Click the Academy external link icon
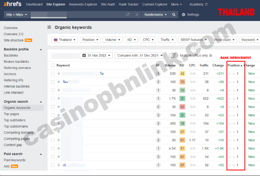Screen dimensions: 260x176 click(206, 4)
